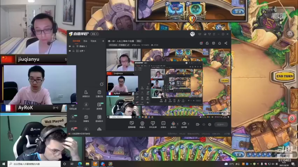The width and height of the screenshot is (298, 167).
Task: Toggle the preview eye icon near settings gear
Action: tap(204, 124)
